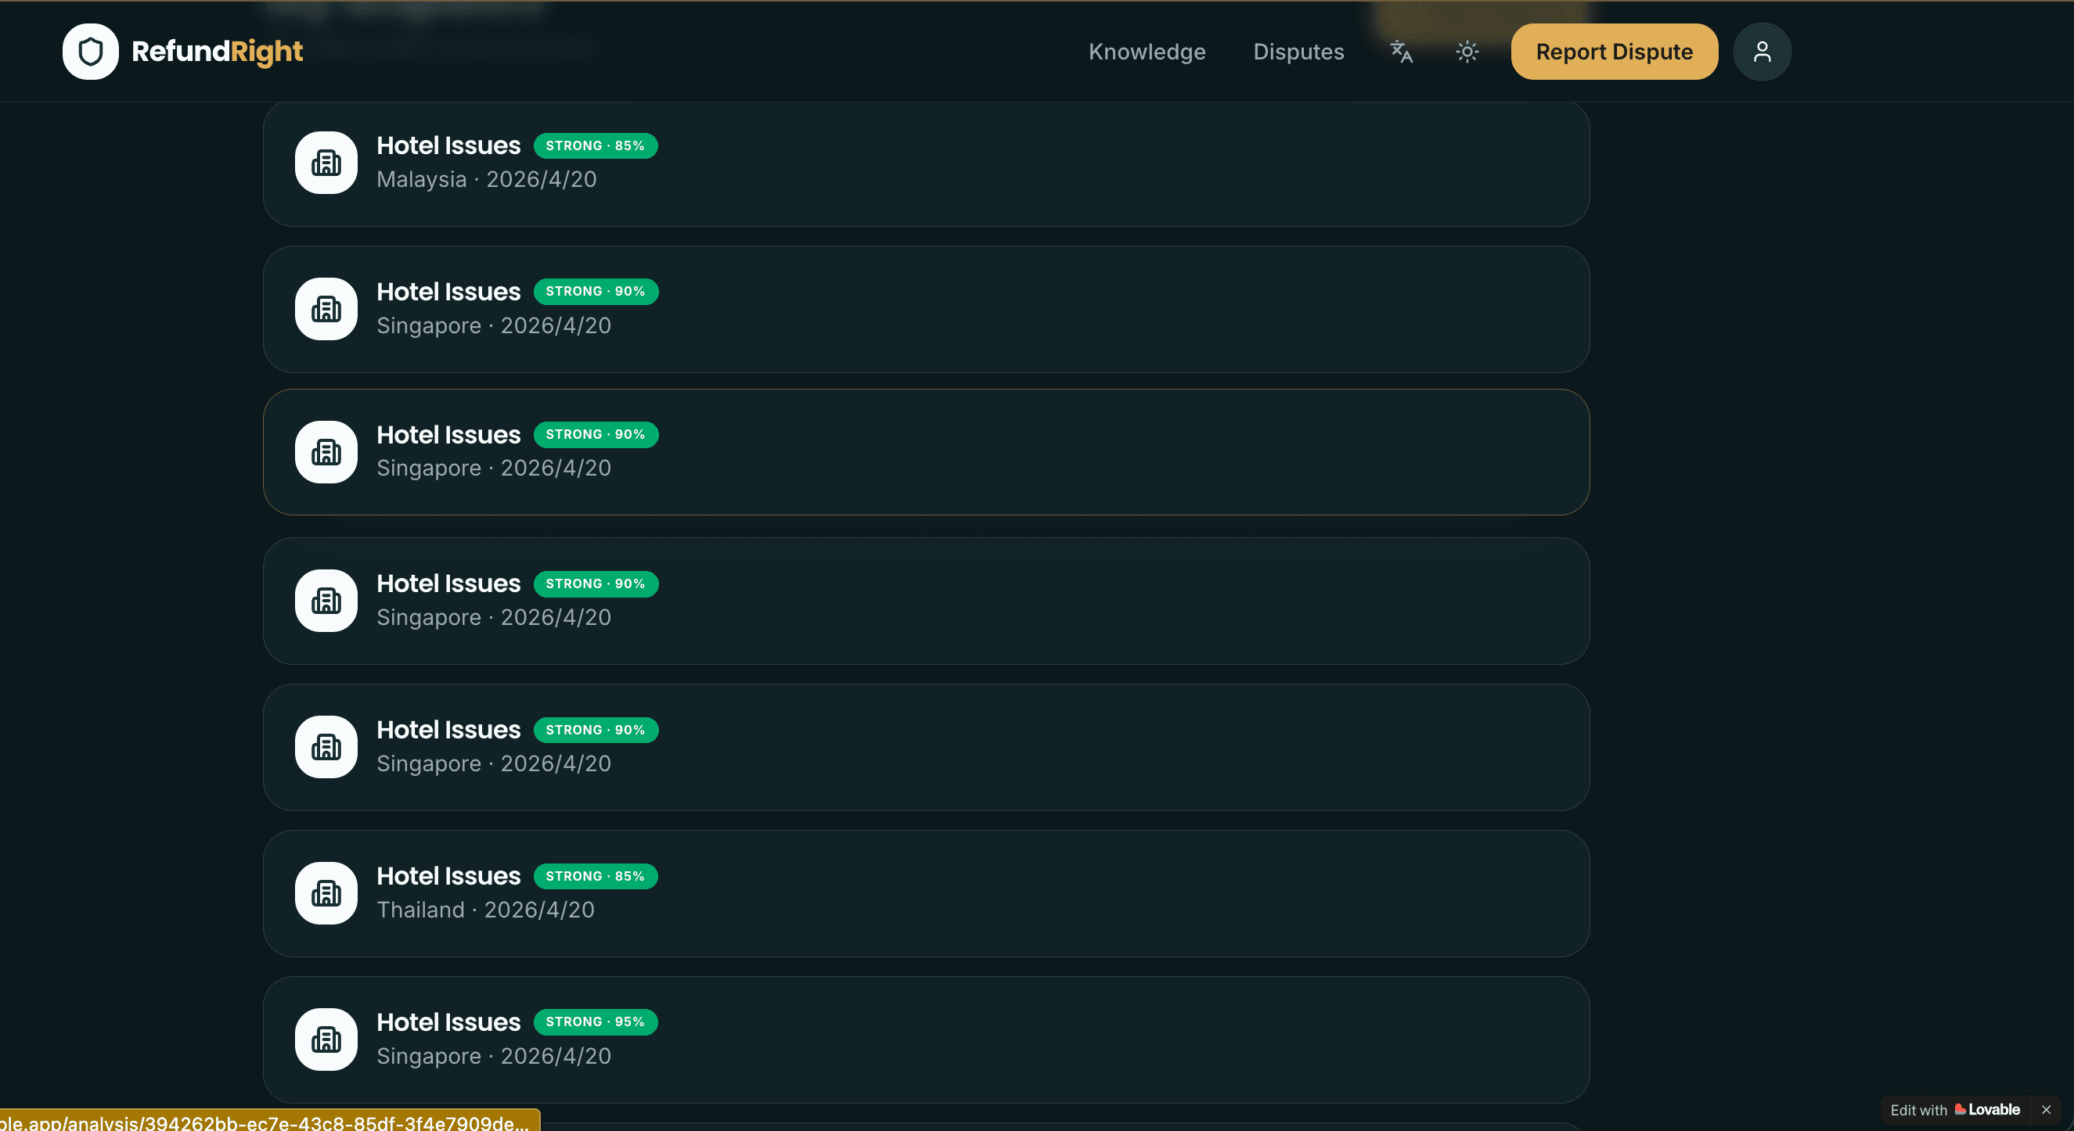
Task: Click the Edit with Lovable badge
Action: (x=1955, y=1109)
